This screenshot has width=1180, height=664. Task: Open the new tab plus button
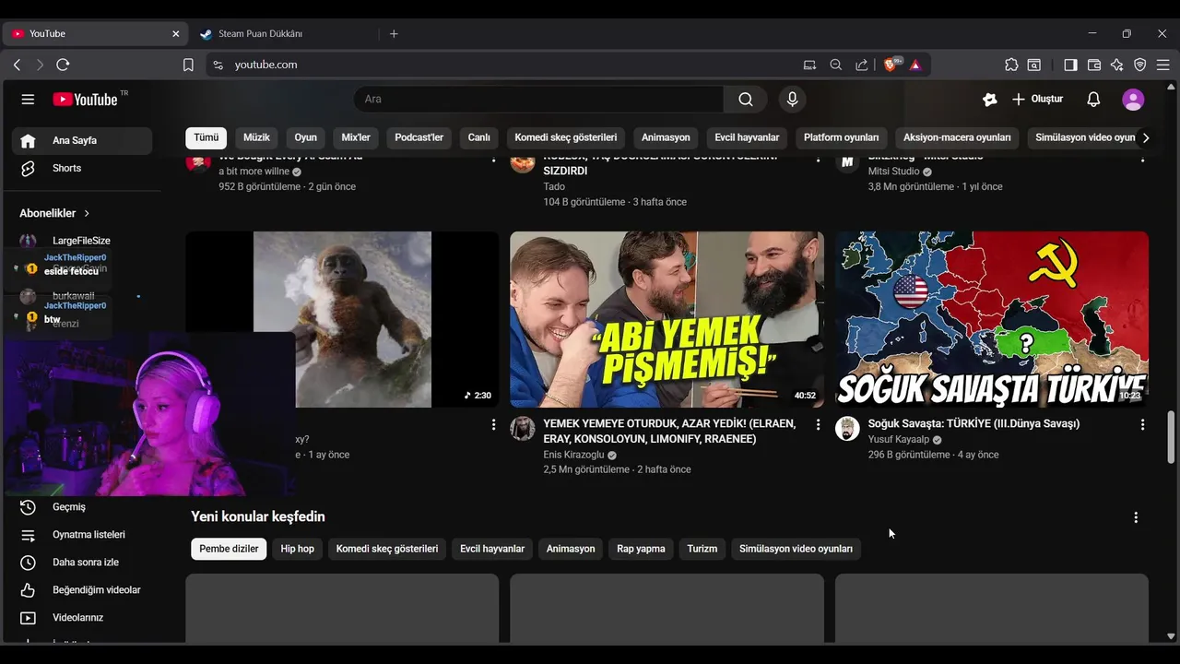tap(394, 34)
